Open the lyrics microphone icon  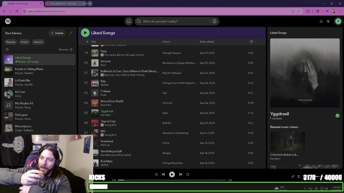pyautogui.click(x=293, y=177)
